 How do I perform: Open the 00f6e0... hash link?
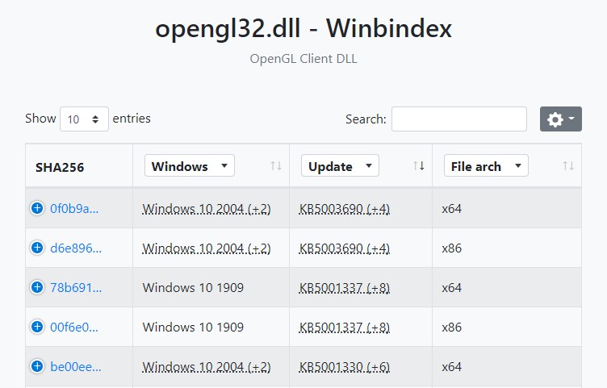(x=74, y=327)
